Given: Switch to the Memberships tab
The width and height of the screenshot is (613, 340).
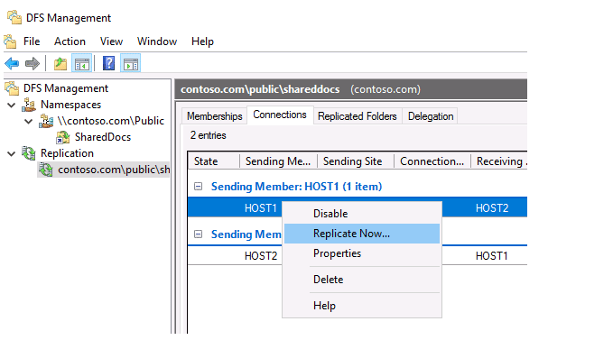Looking at the screenshot, I should point(214,116).
